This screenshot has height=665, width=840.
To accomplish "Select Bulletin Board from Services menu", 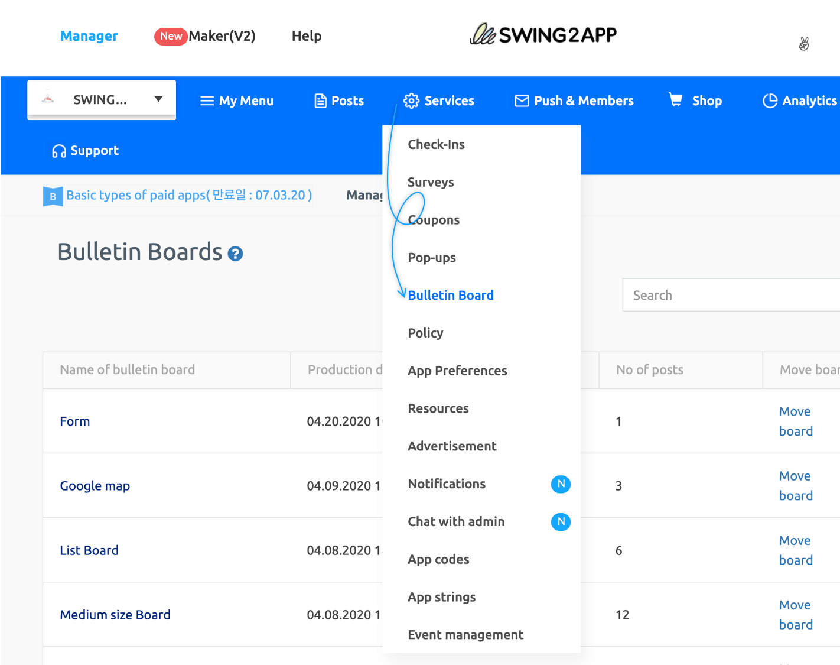I will tap(450, 295).
